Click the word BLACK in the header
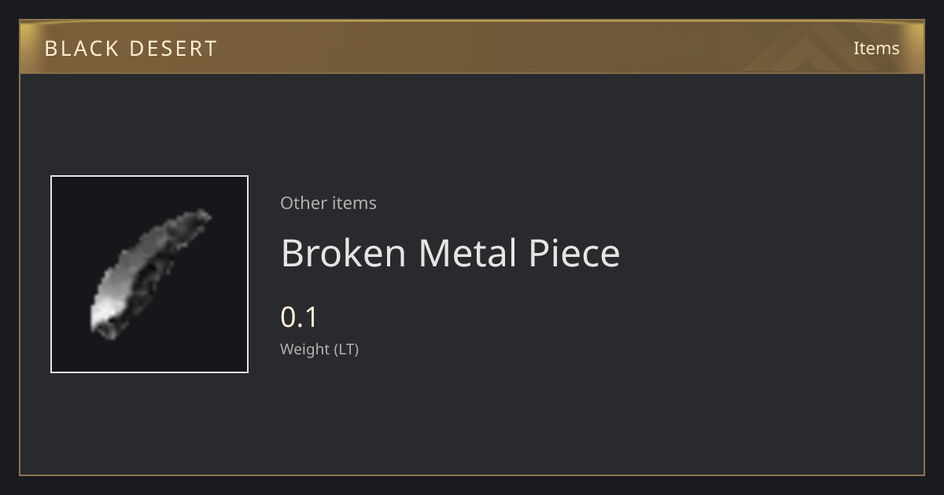The width and height of the screenshot is (944, 495). coord(82,49)
